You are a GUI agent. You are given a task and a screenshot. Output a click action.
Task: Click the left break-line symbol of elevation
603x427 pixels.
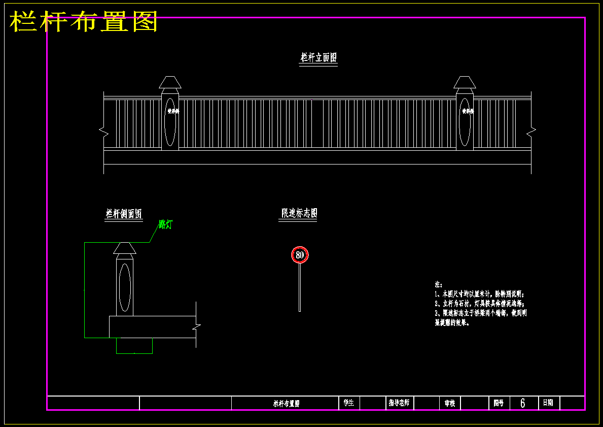(x=104, y=132)
